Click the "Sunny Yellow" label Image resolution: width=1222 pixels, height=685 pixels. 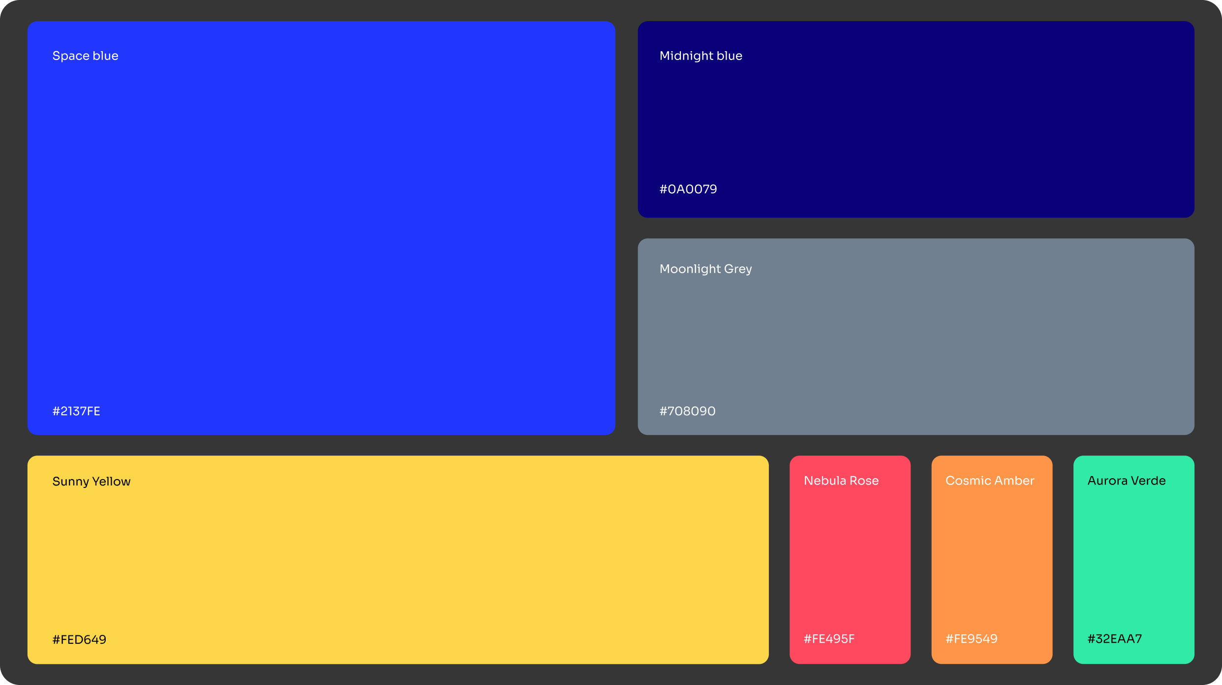(x=92, y=482)
